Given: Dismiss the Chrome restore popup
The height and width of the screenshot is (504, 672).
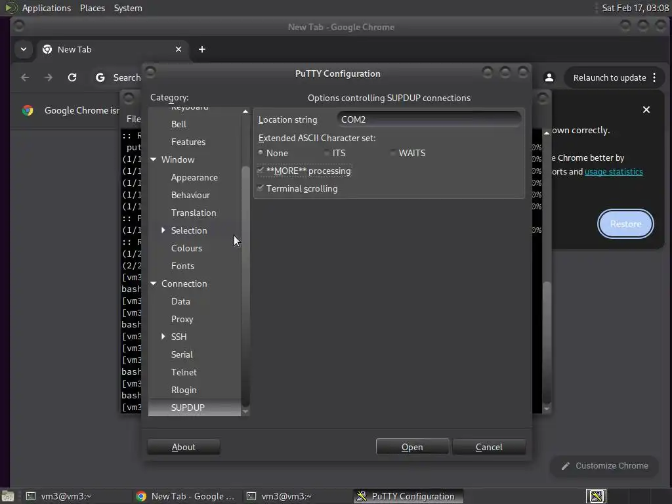Looking at the screenshot, I should (x=646, y=110).
